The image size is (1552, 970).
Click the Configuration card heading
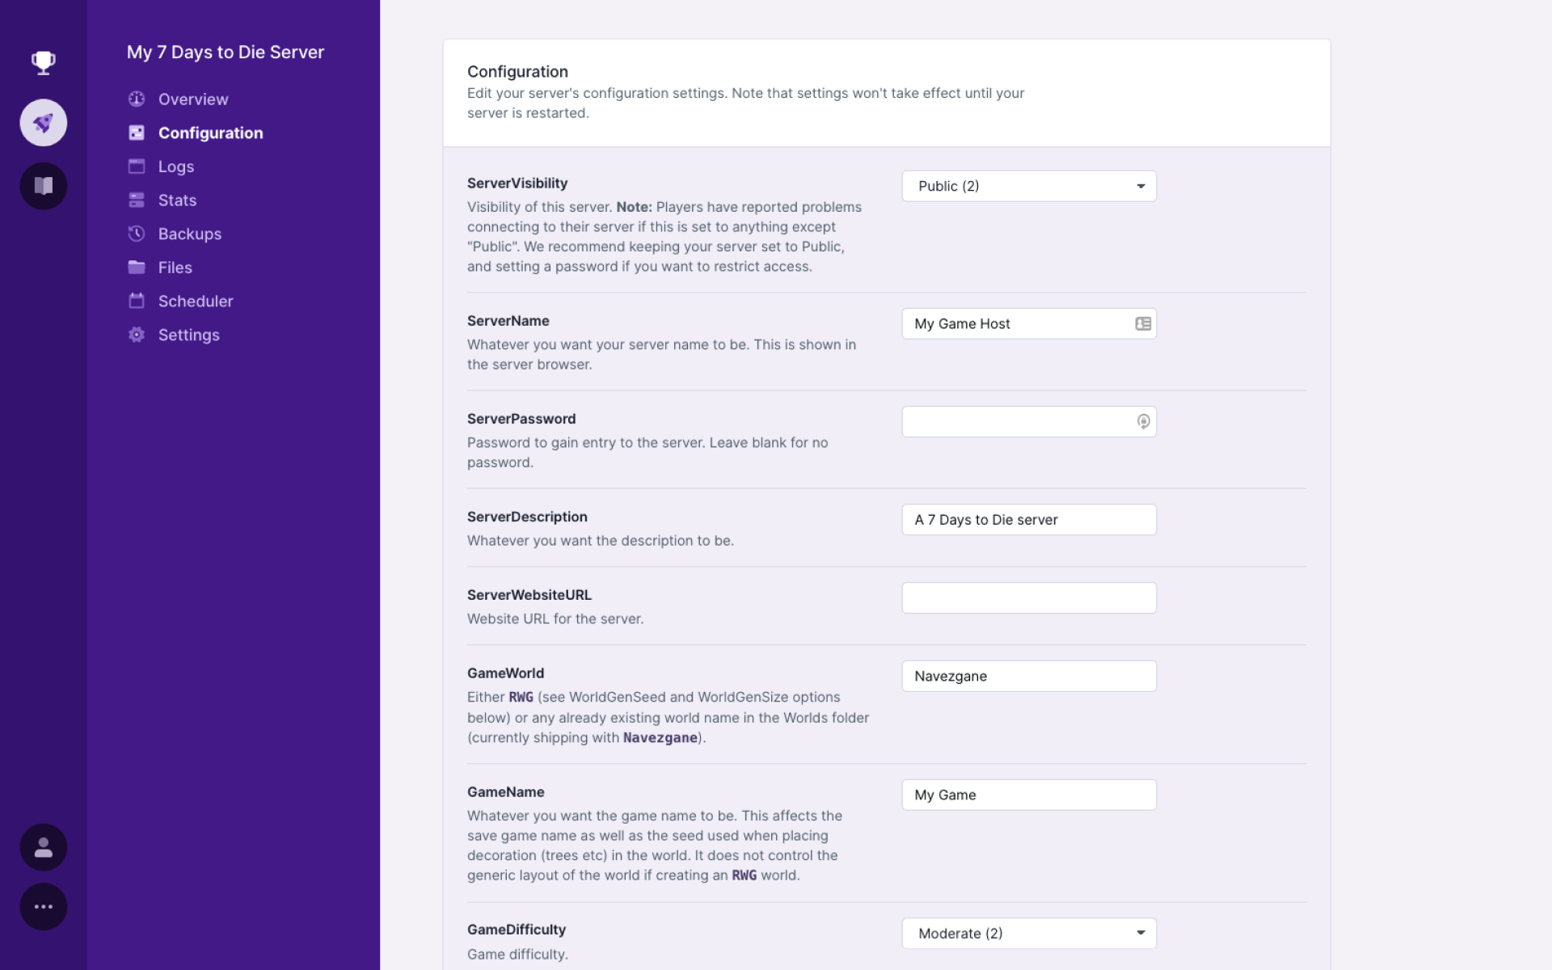(517, 72)
